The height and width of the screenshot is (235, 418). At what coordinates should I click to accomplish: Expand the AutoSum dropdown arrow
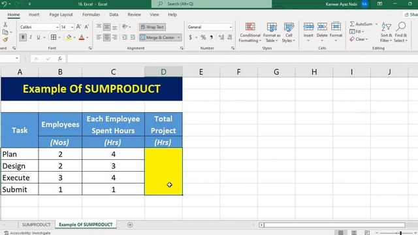(x=376, y=24)
